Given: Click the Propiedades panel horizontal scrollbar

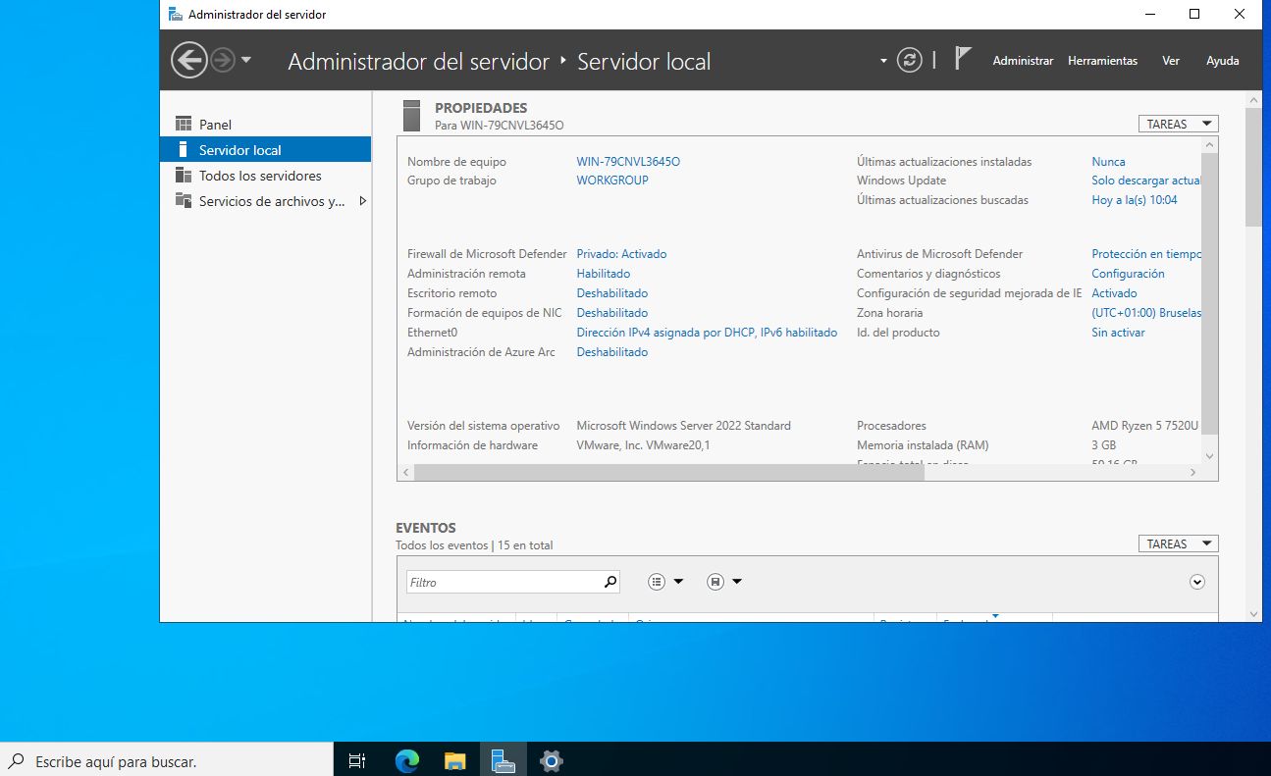Looking at the screenshot, I should pyautogui.click(x=669, y=472).
